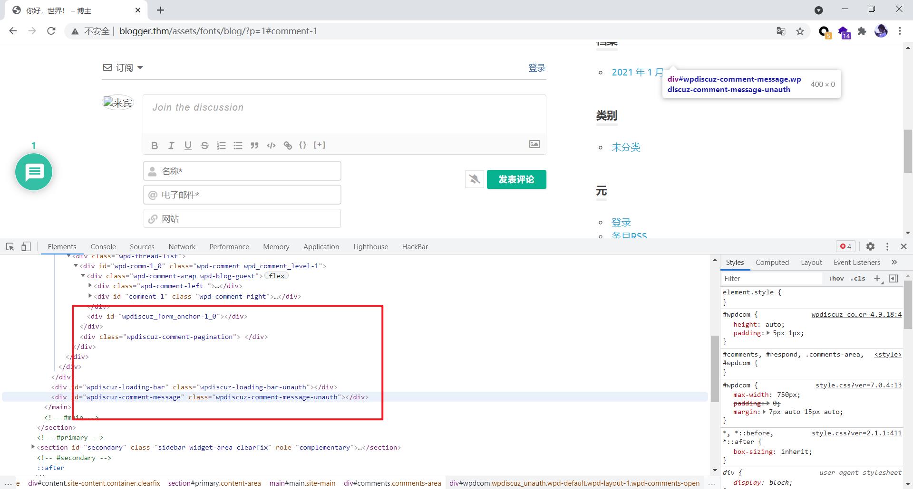Click the 网站 website input field
Viewport: 913px width, 489px height.
[x=242, y=218]
